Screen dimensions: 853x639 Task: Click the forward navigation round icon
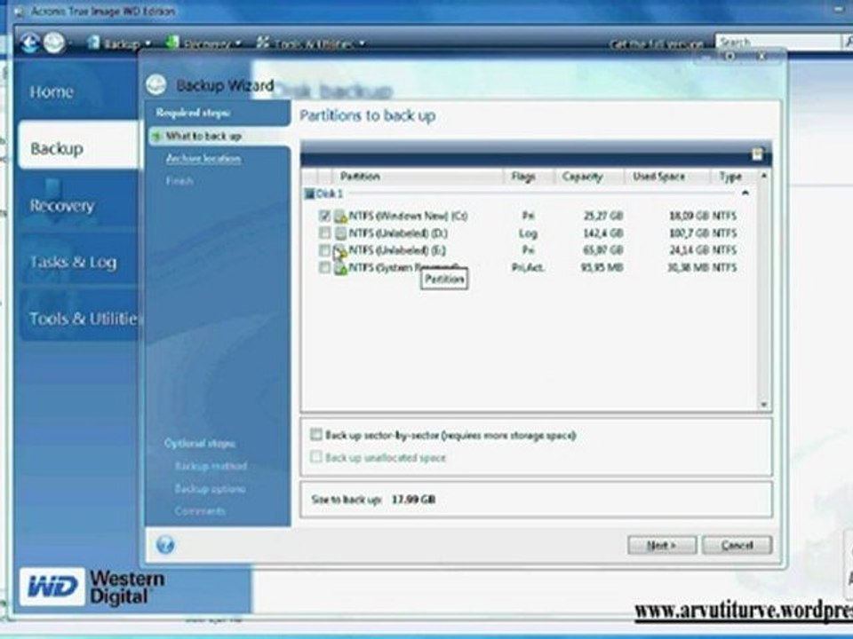coord(54,43)
